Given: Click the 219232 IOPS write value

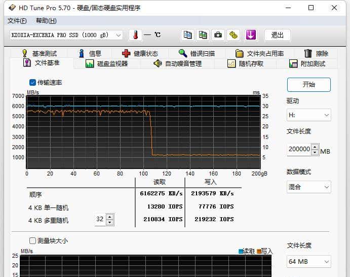Looking at the screenshot, I should [214, 219].
